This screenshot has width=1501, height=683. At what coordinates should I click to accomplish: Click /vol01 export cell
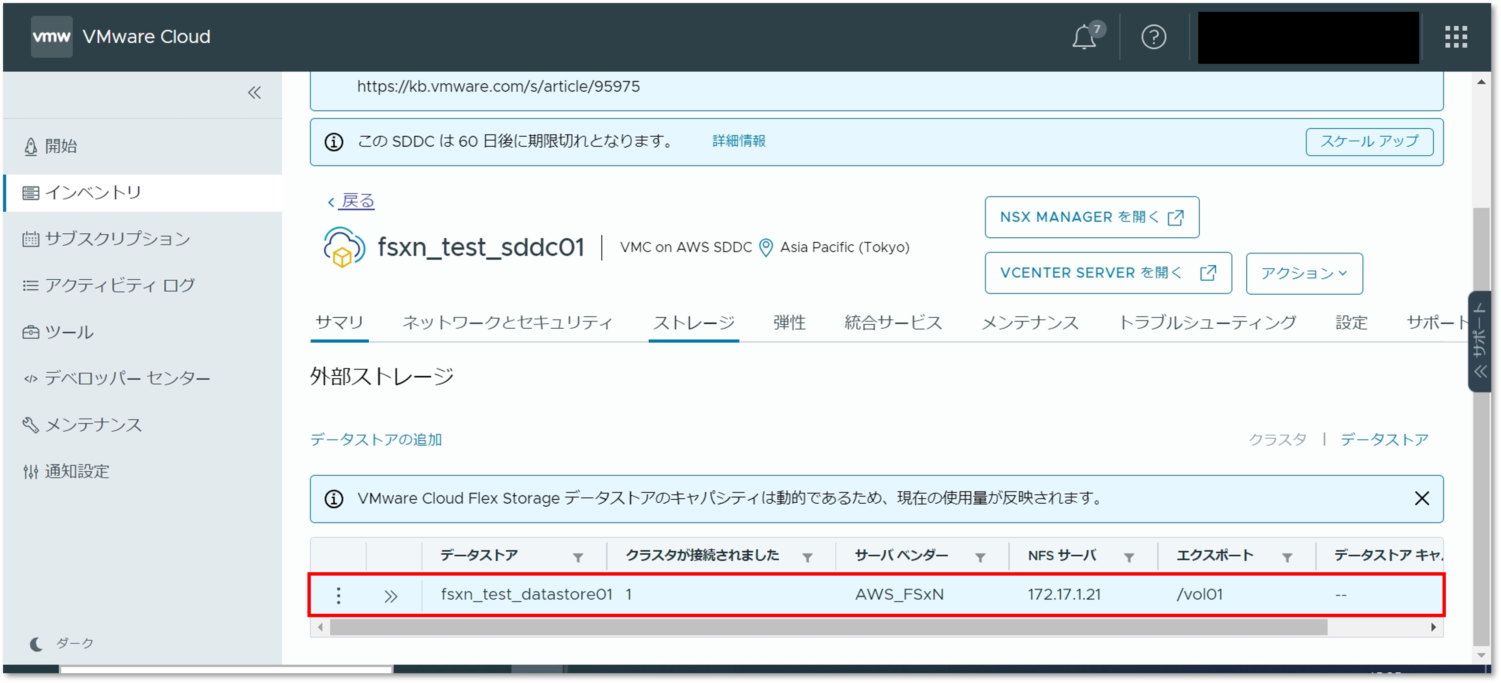[1199, 595]
